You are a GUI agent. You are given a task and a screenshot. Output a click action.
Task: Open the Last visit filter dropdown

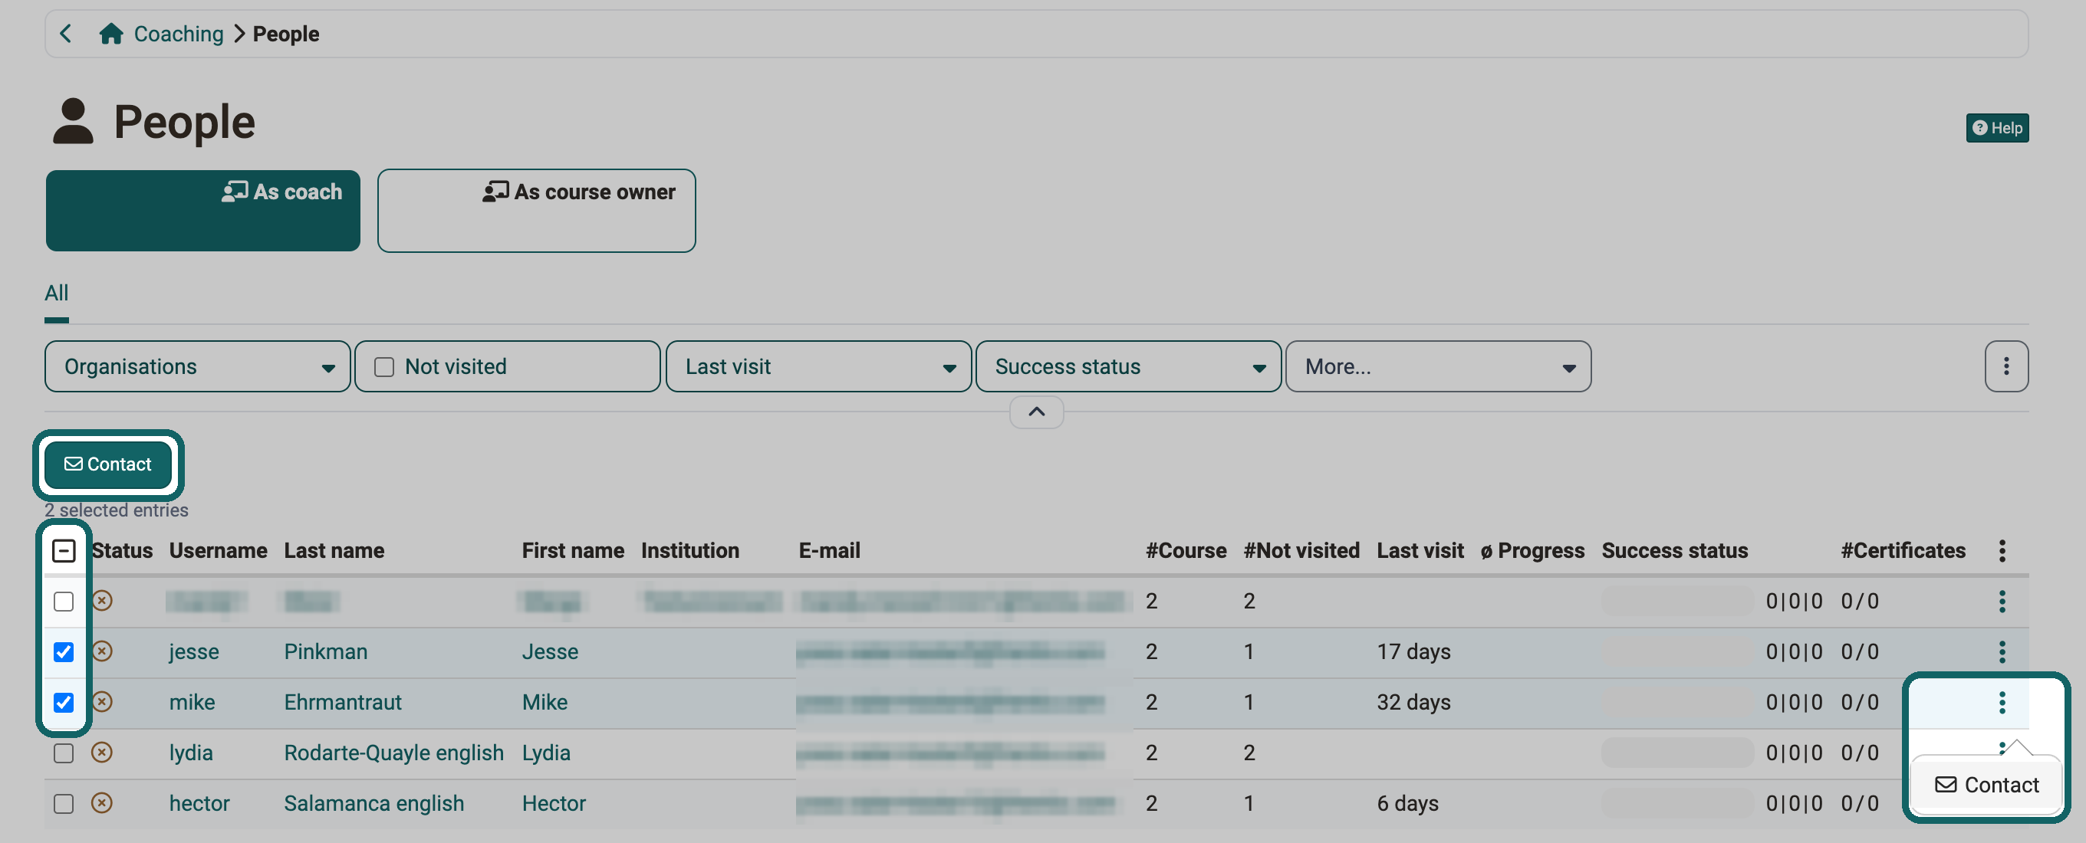coord(818,366)
